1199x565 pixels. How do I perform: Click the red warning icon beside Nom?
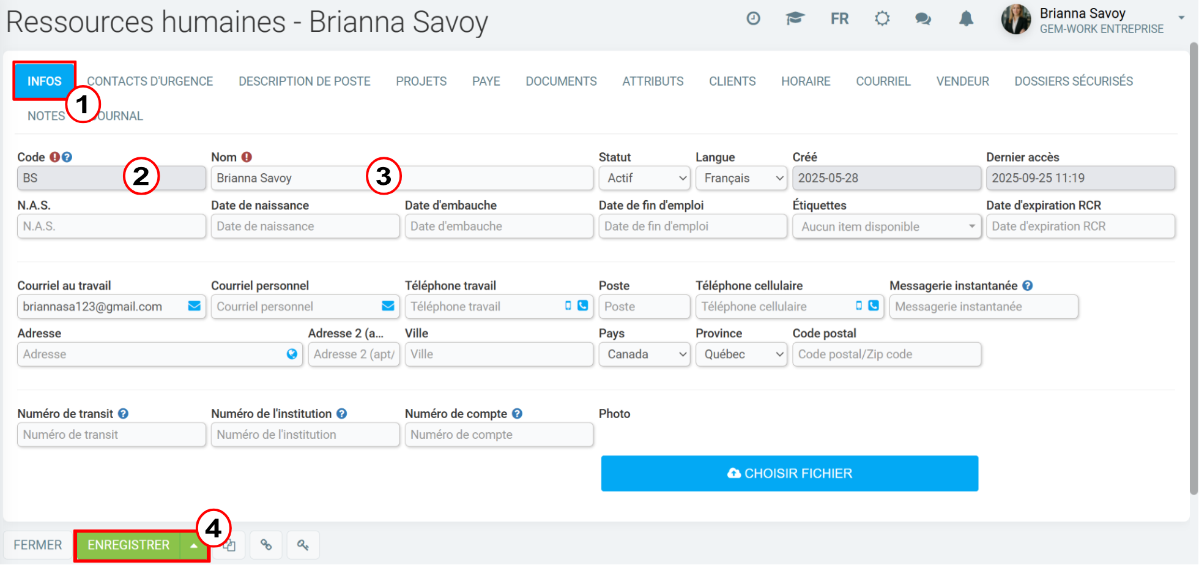[247, 157]
